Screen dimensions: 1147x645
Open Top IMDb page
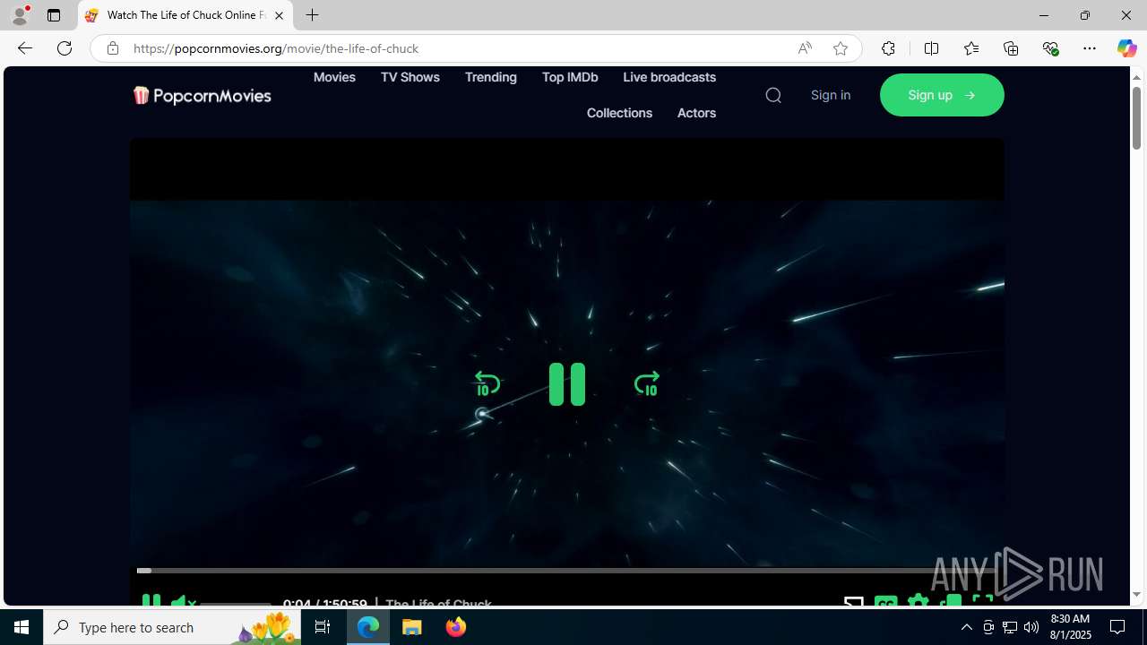click(x=570, y=77)
